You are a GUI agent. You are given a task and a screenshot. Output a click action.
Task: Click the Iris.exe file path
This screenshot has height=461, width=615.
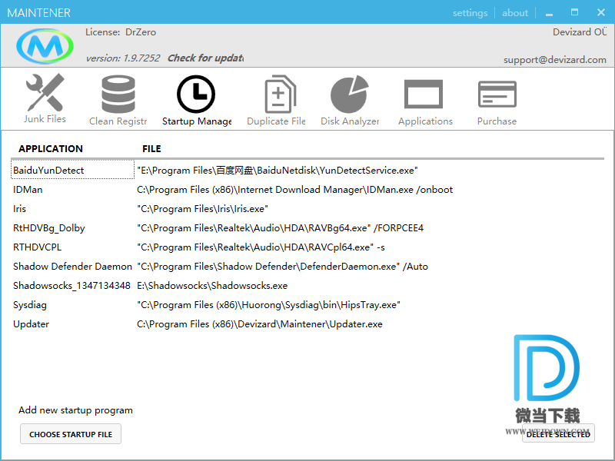coord(202,209)
